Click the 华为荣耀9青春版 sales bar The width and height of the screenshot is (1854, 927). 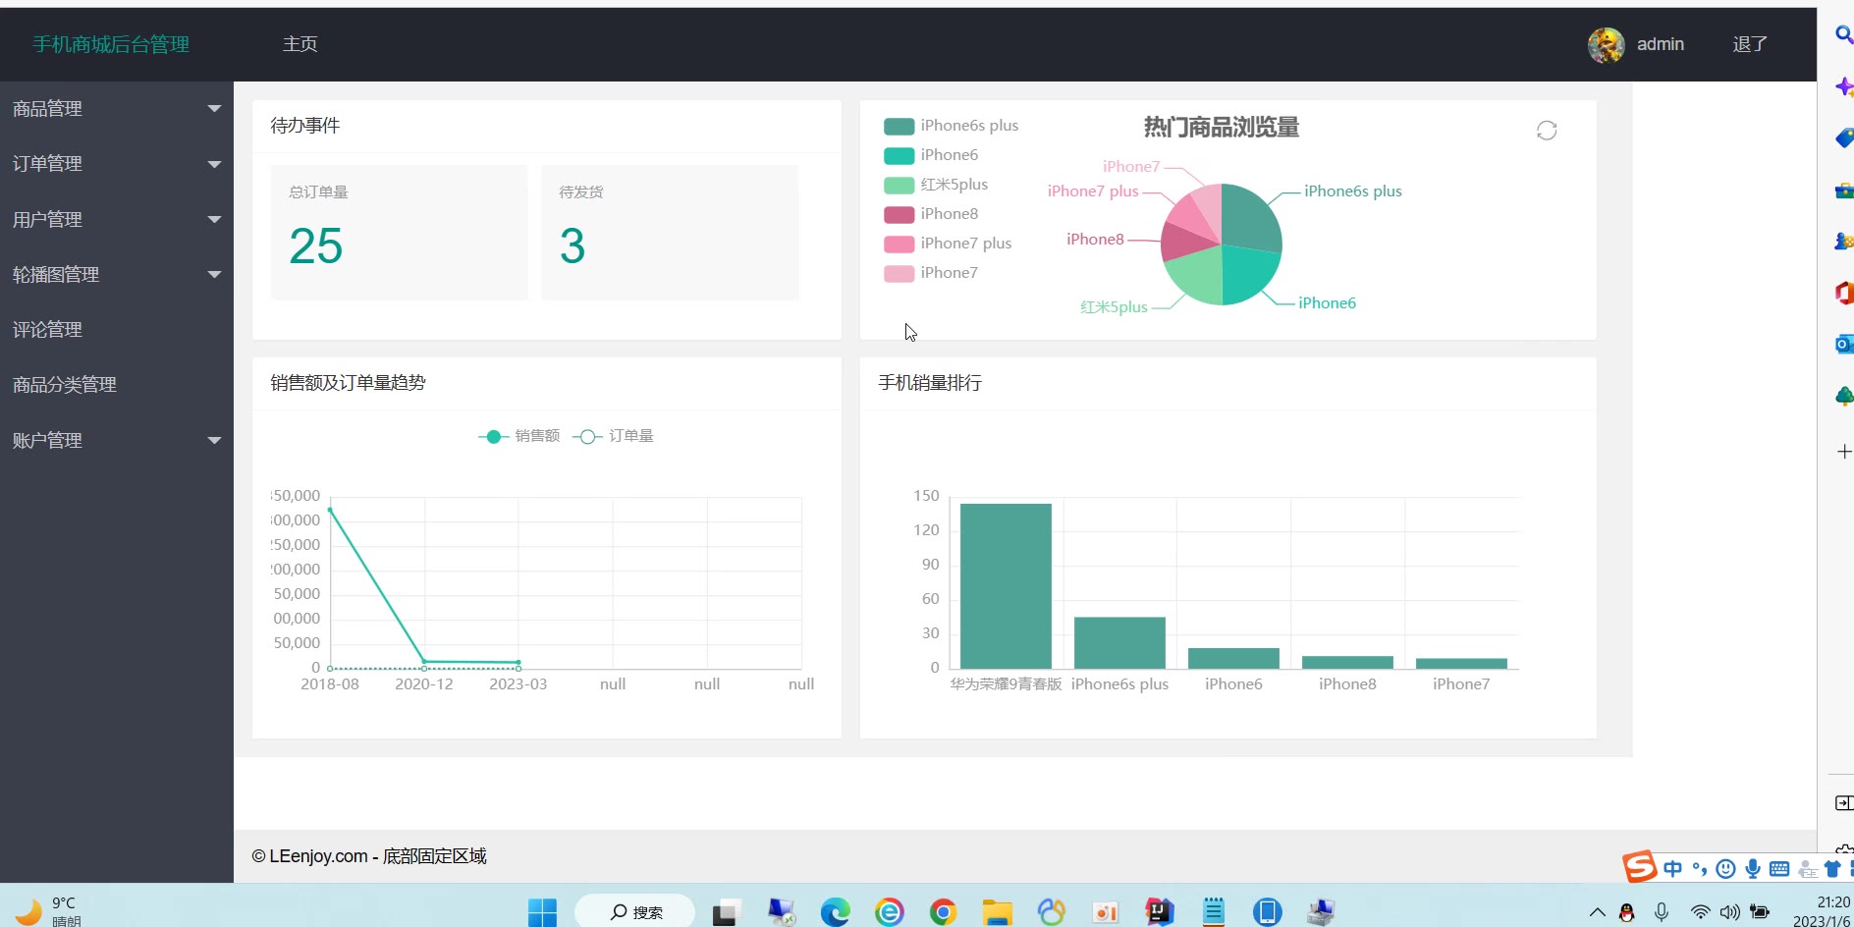pyautogui.click(x=1006, y=586)
